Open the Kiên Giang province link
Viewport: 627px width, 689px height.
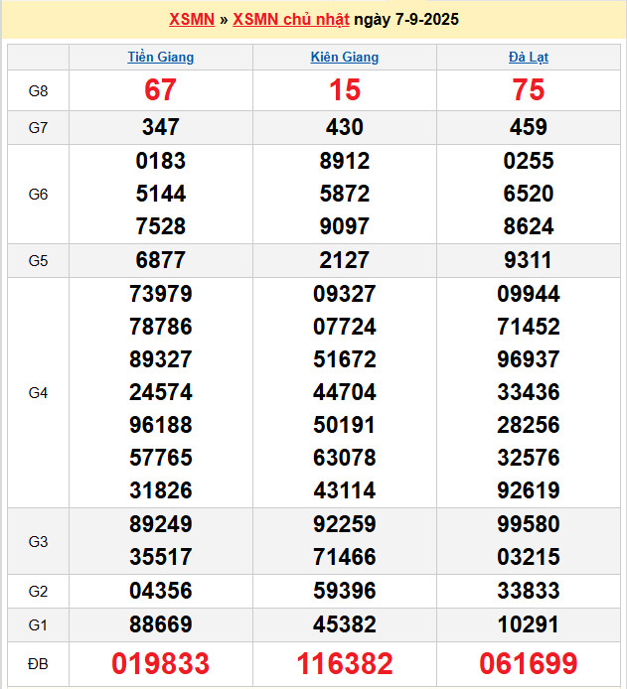pos(345,58)
